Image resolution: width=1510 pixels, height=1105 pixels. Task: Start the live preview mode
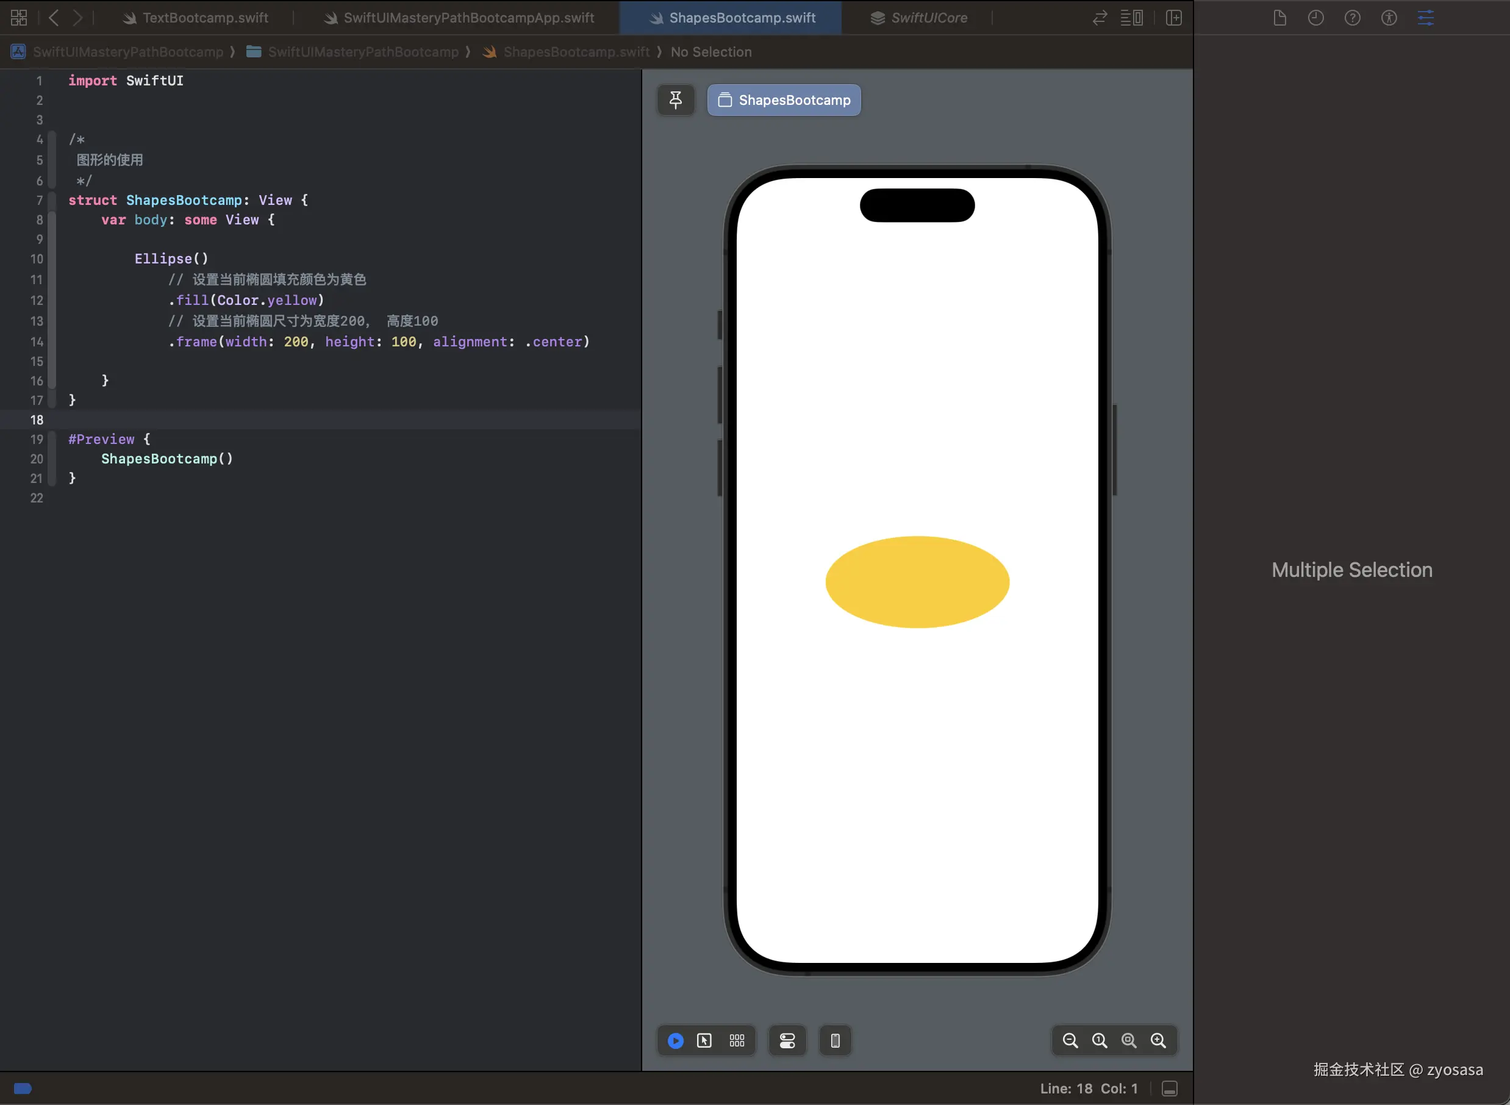tap(676, 1041)
